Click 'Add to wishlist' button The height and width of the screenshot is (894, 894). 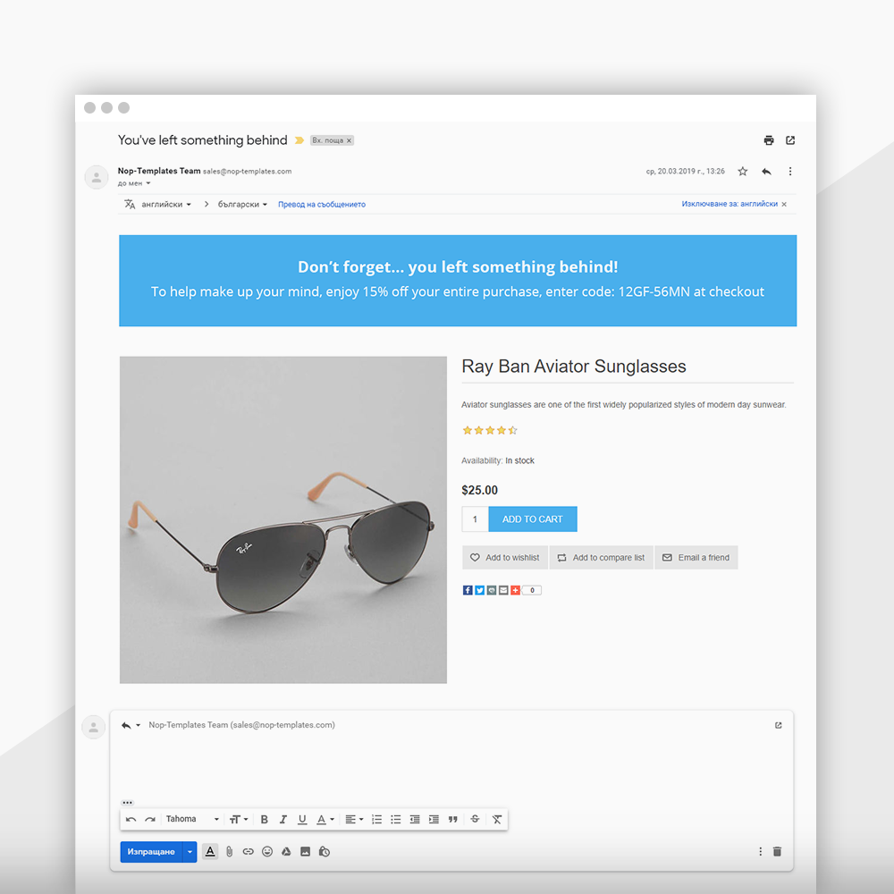pos(504,557)
